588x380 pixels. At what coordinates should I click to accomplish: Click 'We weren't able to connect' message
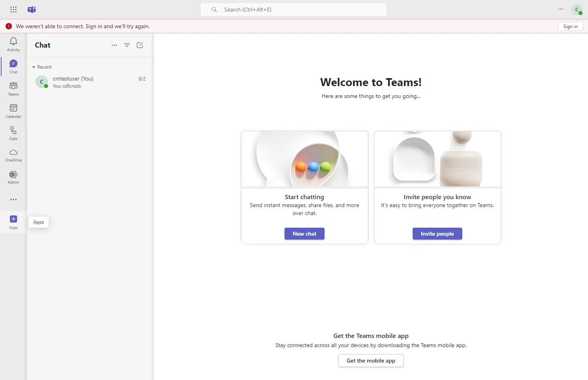coord(83,26)
